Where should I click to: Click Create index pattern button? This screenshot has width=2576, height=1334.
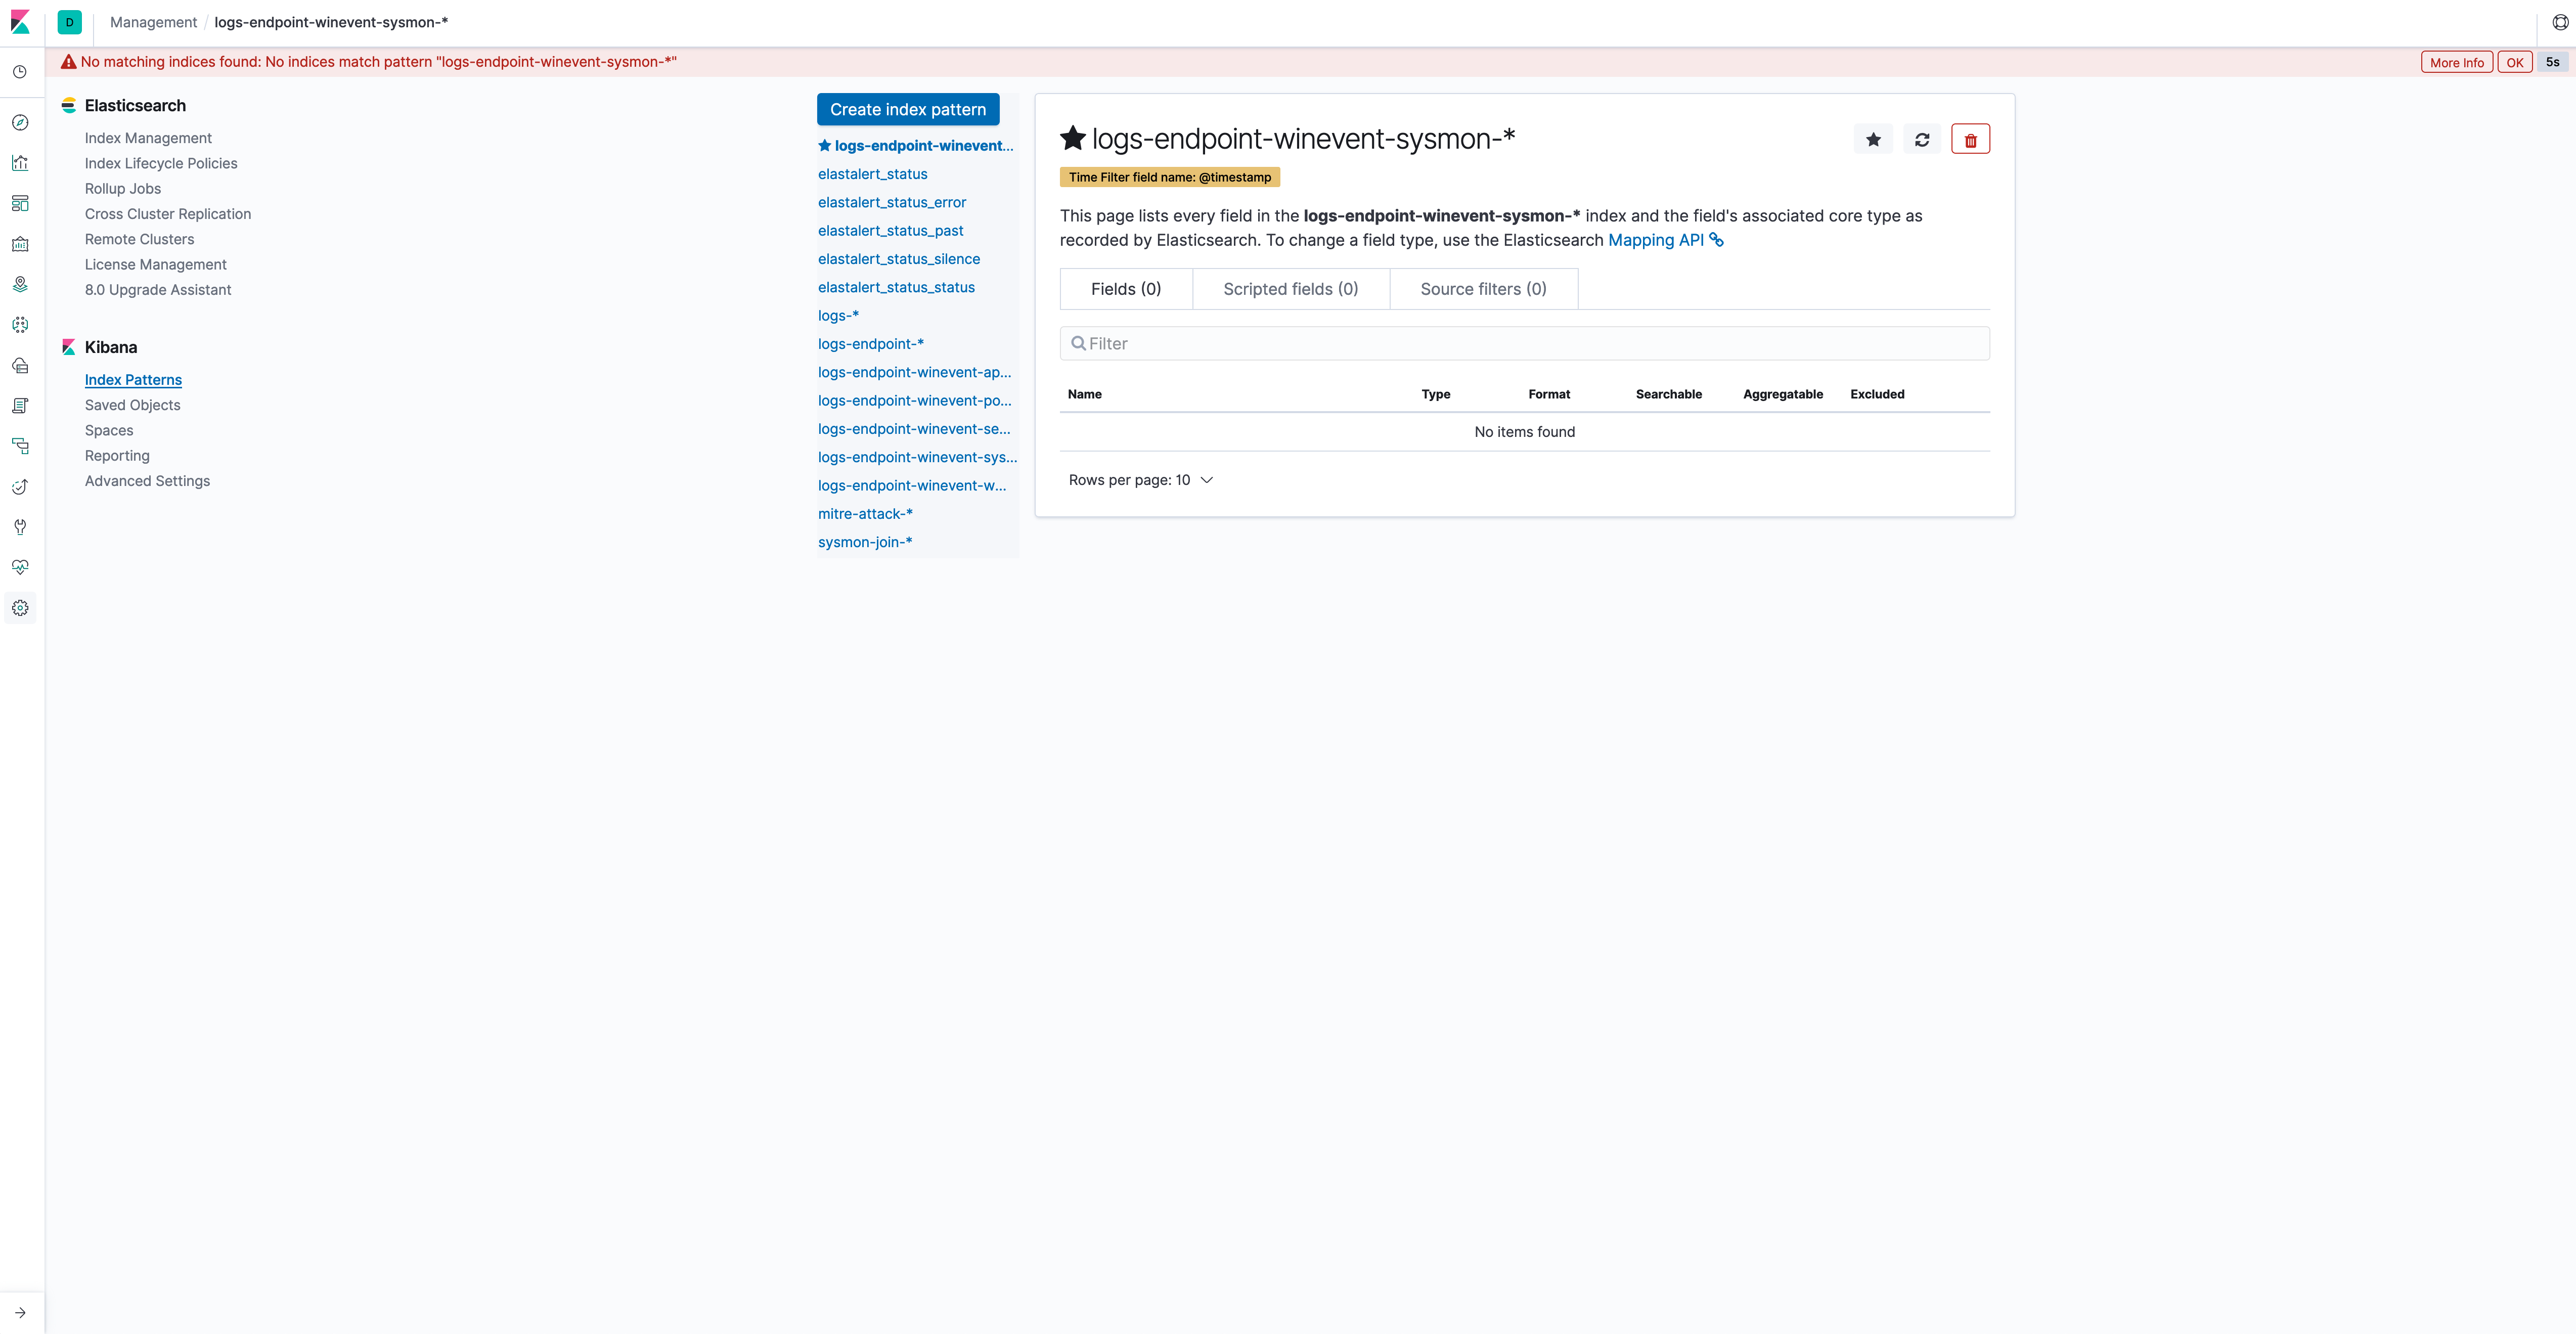[907, 110]
